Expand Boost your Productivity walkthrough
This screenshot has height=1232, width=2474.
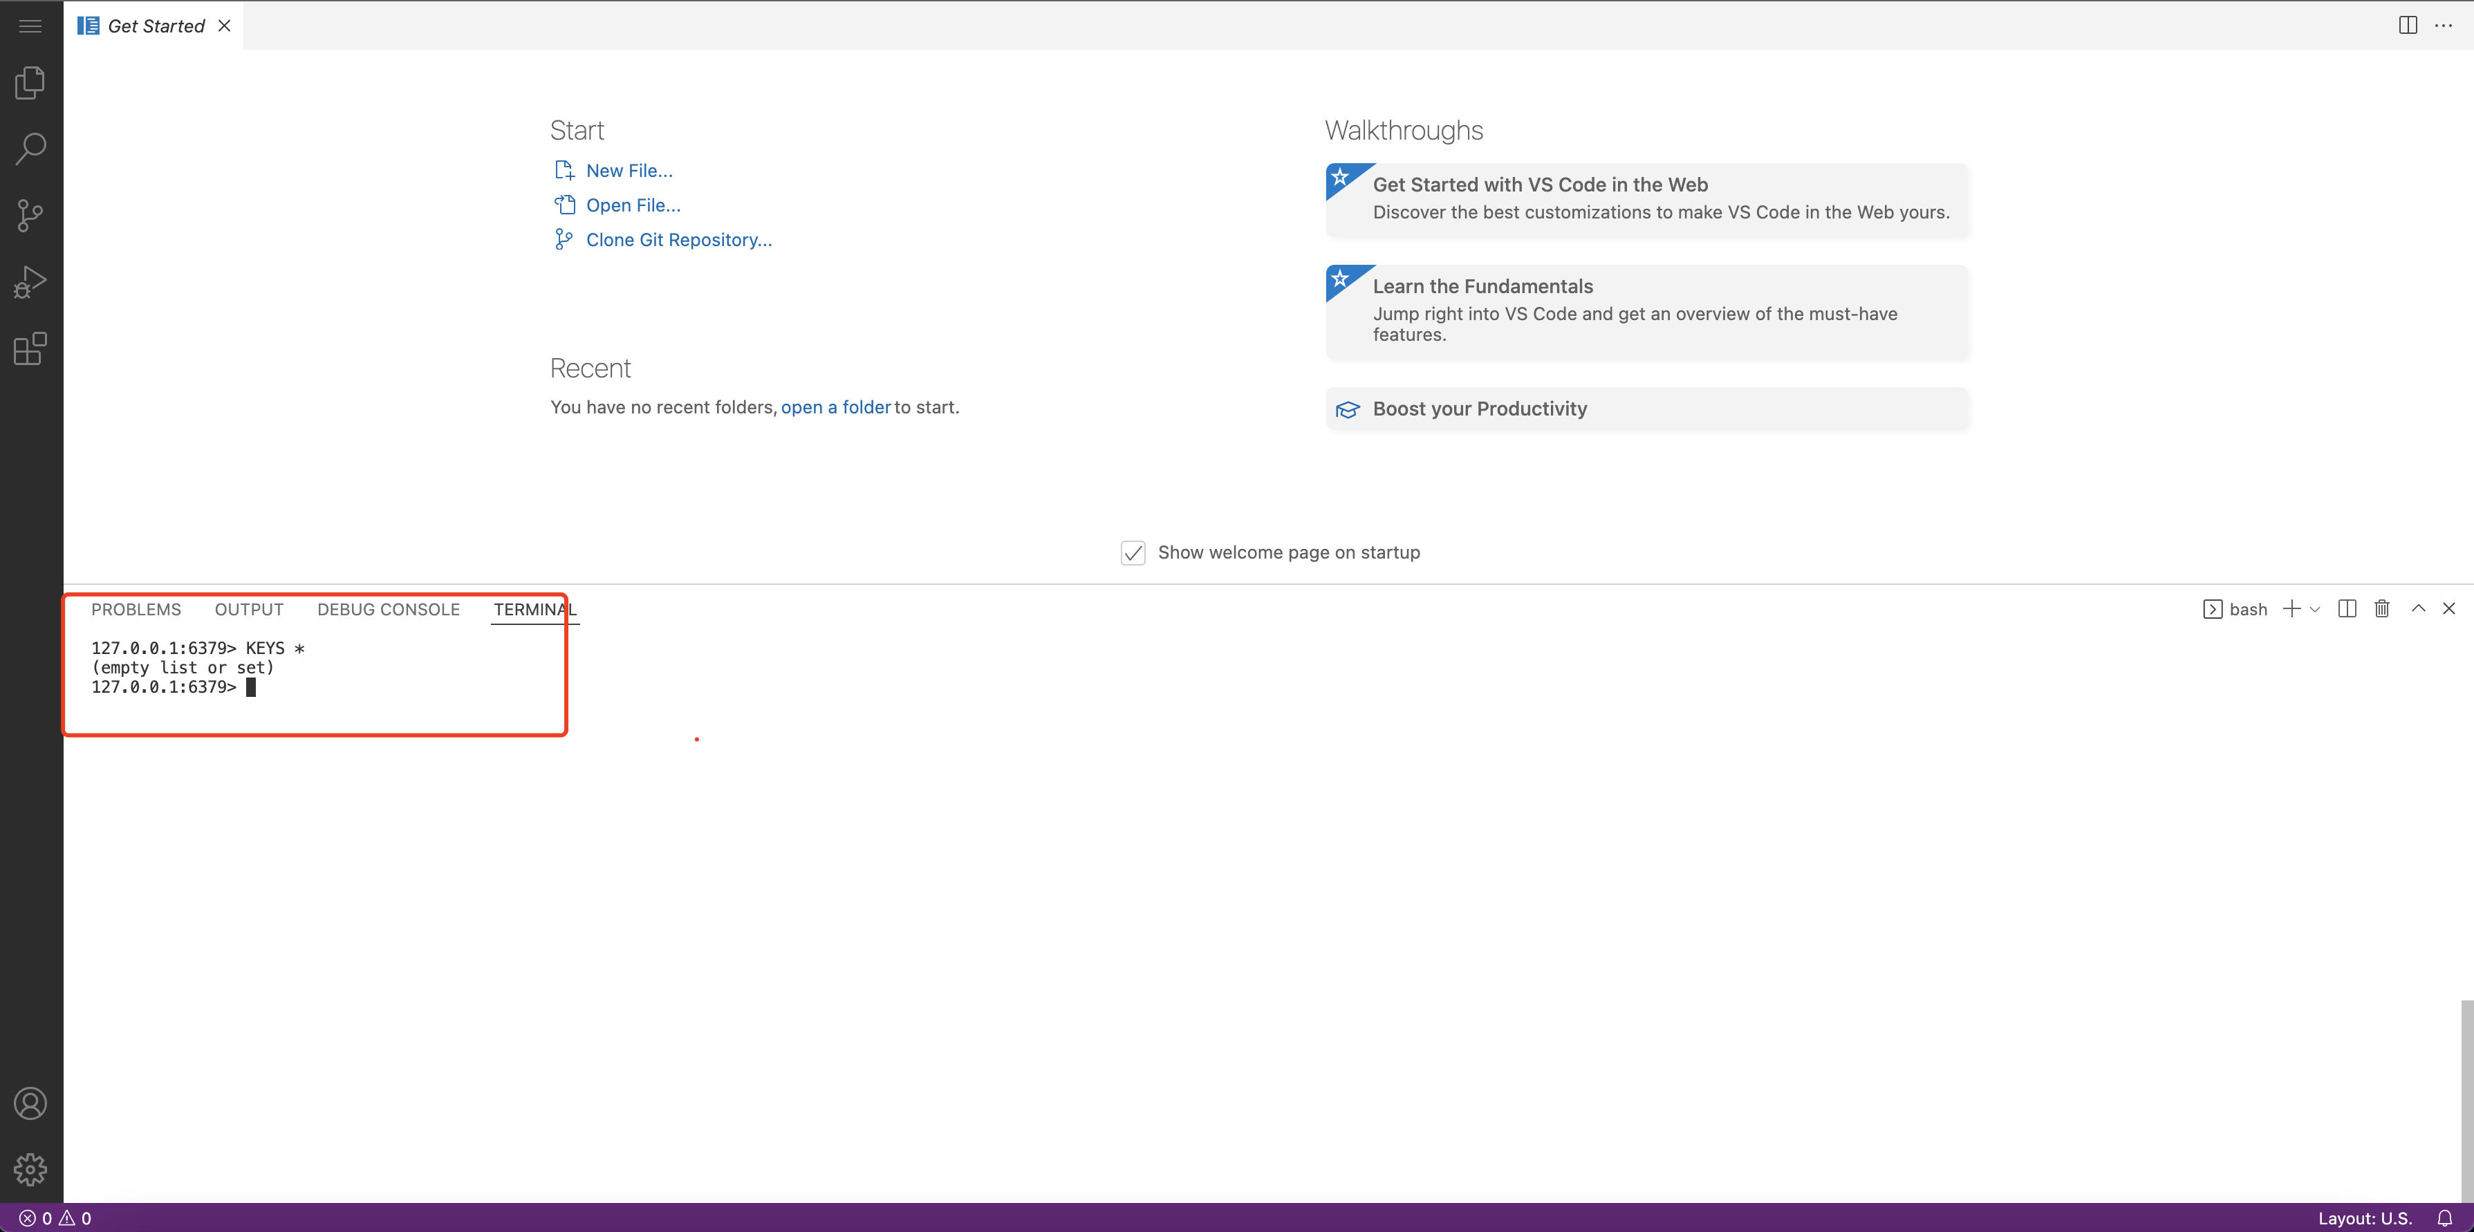[x=1479, y=409]
